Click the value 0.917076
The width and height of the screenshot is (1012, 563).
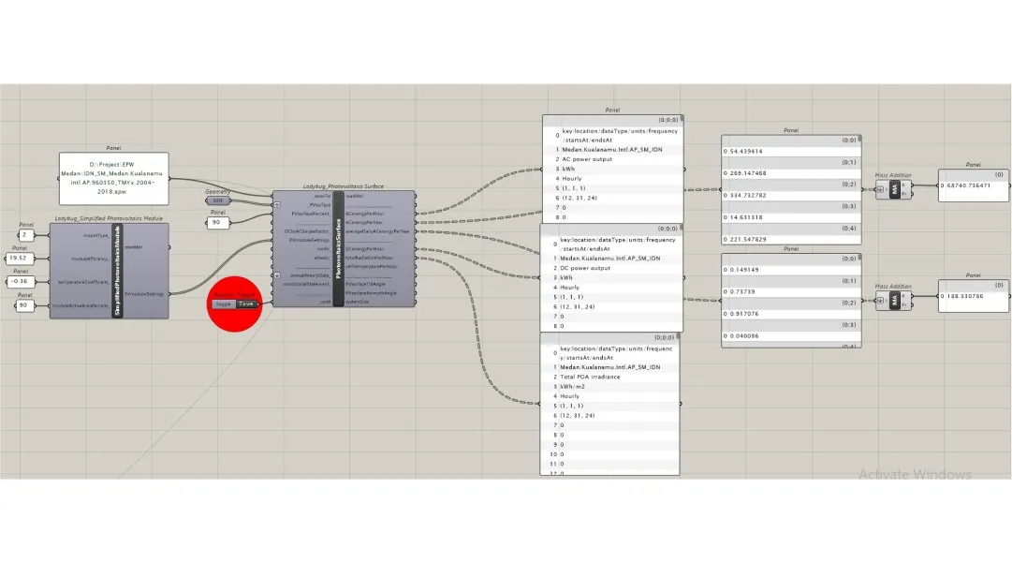pyautogui.click(x=744, y=314)
